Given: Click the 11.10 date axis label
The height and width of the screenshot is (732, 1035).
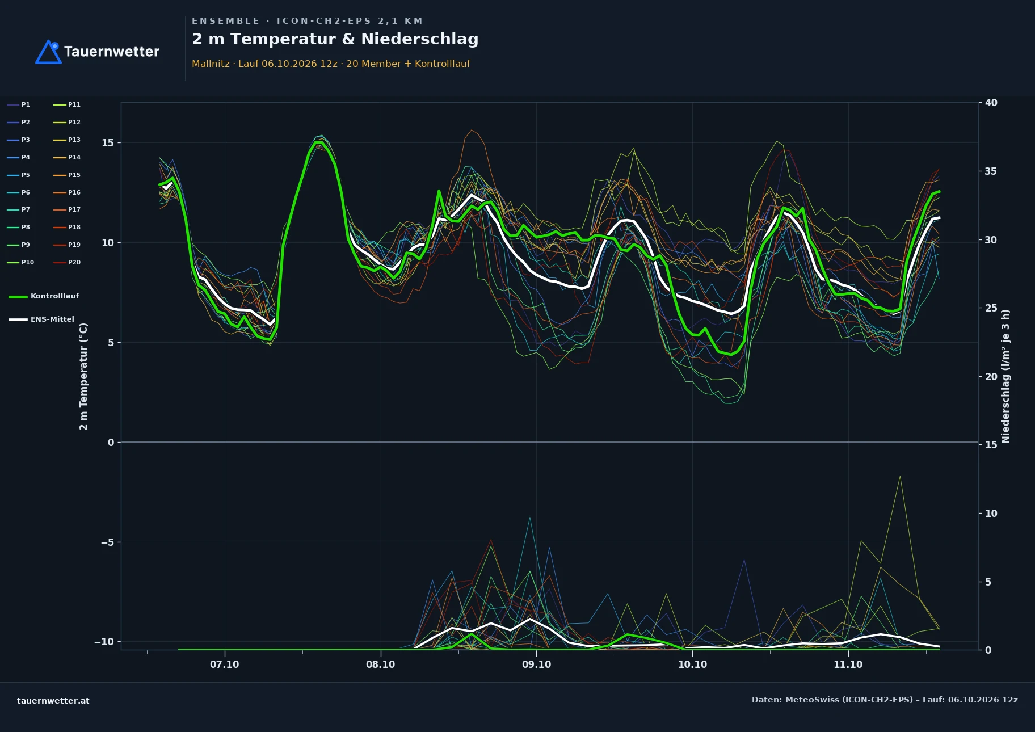Looking at the screenshot, I should (848, 664).
